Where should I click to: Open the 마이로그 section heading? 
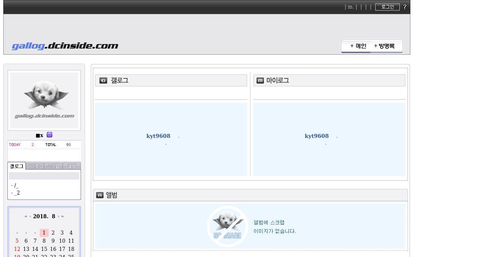(278, 80)
